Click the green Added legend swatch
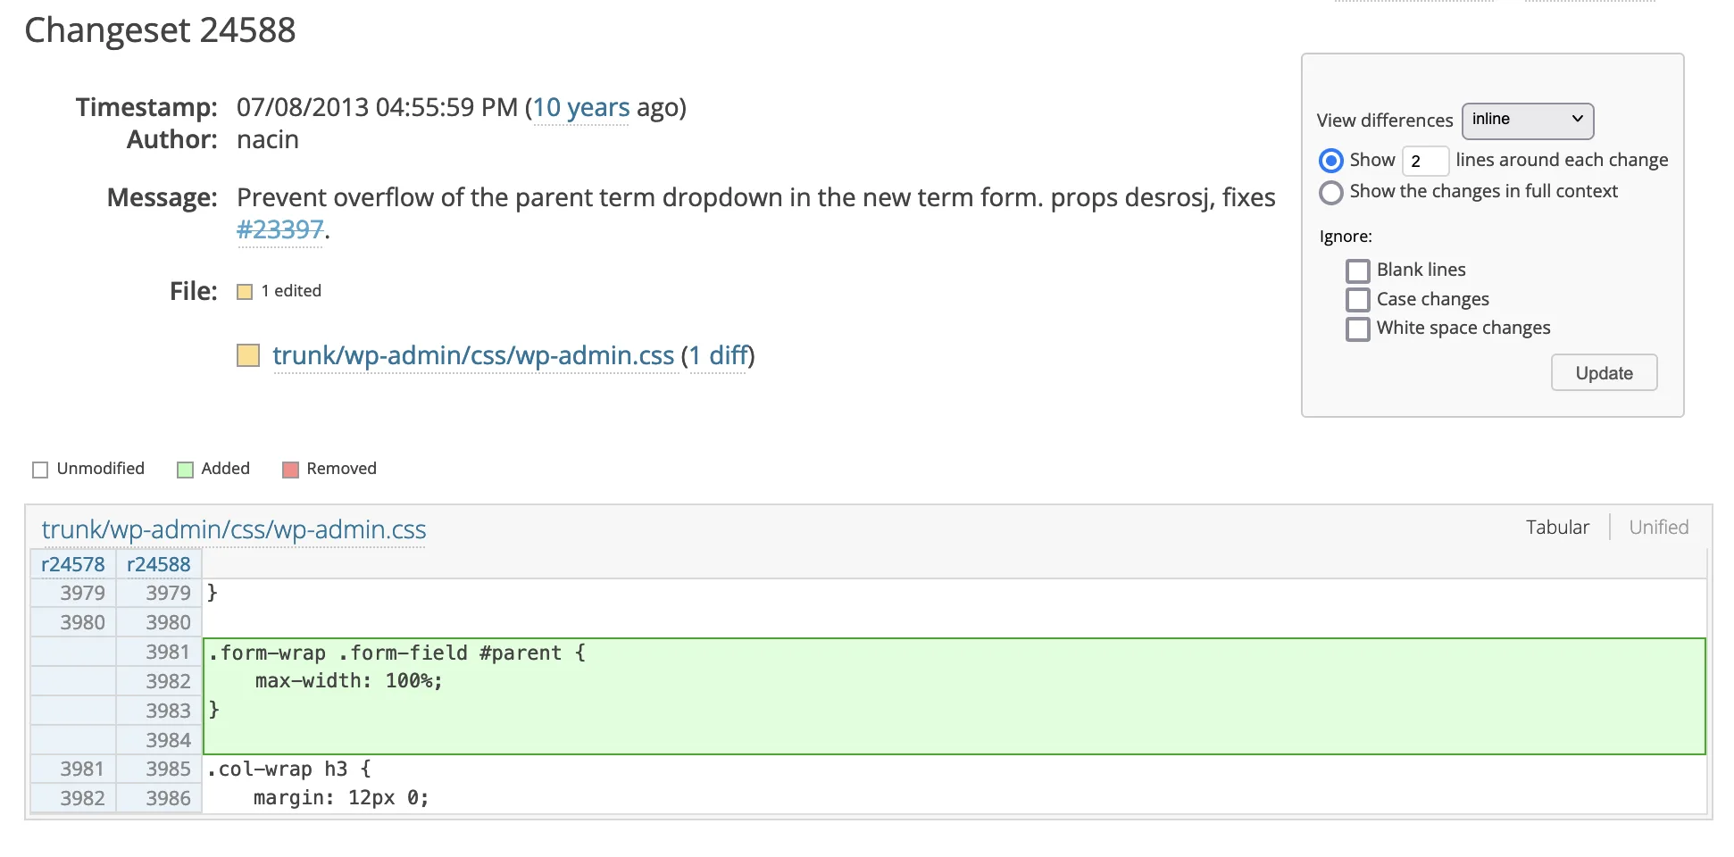Image resolution: width=1734 pixels, height=857 pixels. point(186,470)
